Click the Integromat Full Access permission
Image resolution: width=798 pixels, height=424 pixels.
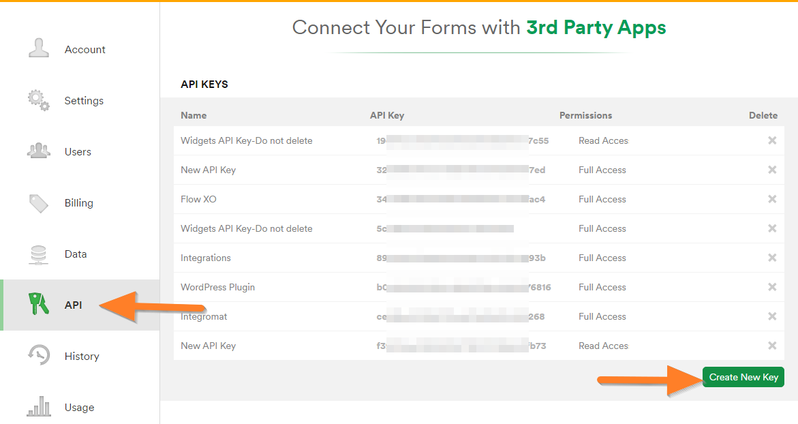(x=602, y=317)
